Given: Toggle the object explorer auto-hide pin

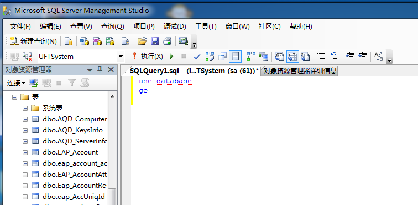Looking at the screenshot, I should [100, 70].
